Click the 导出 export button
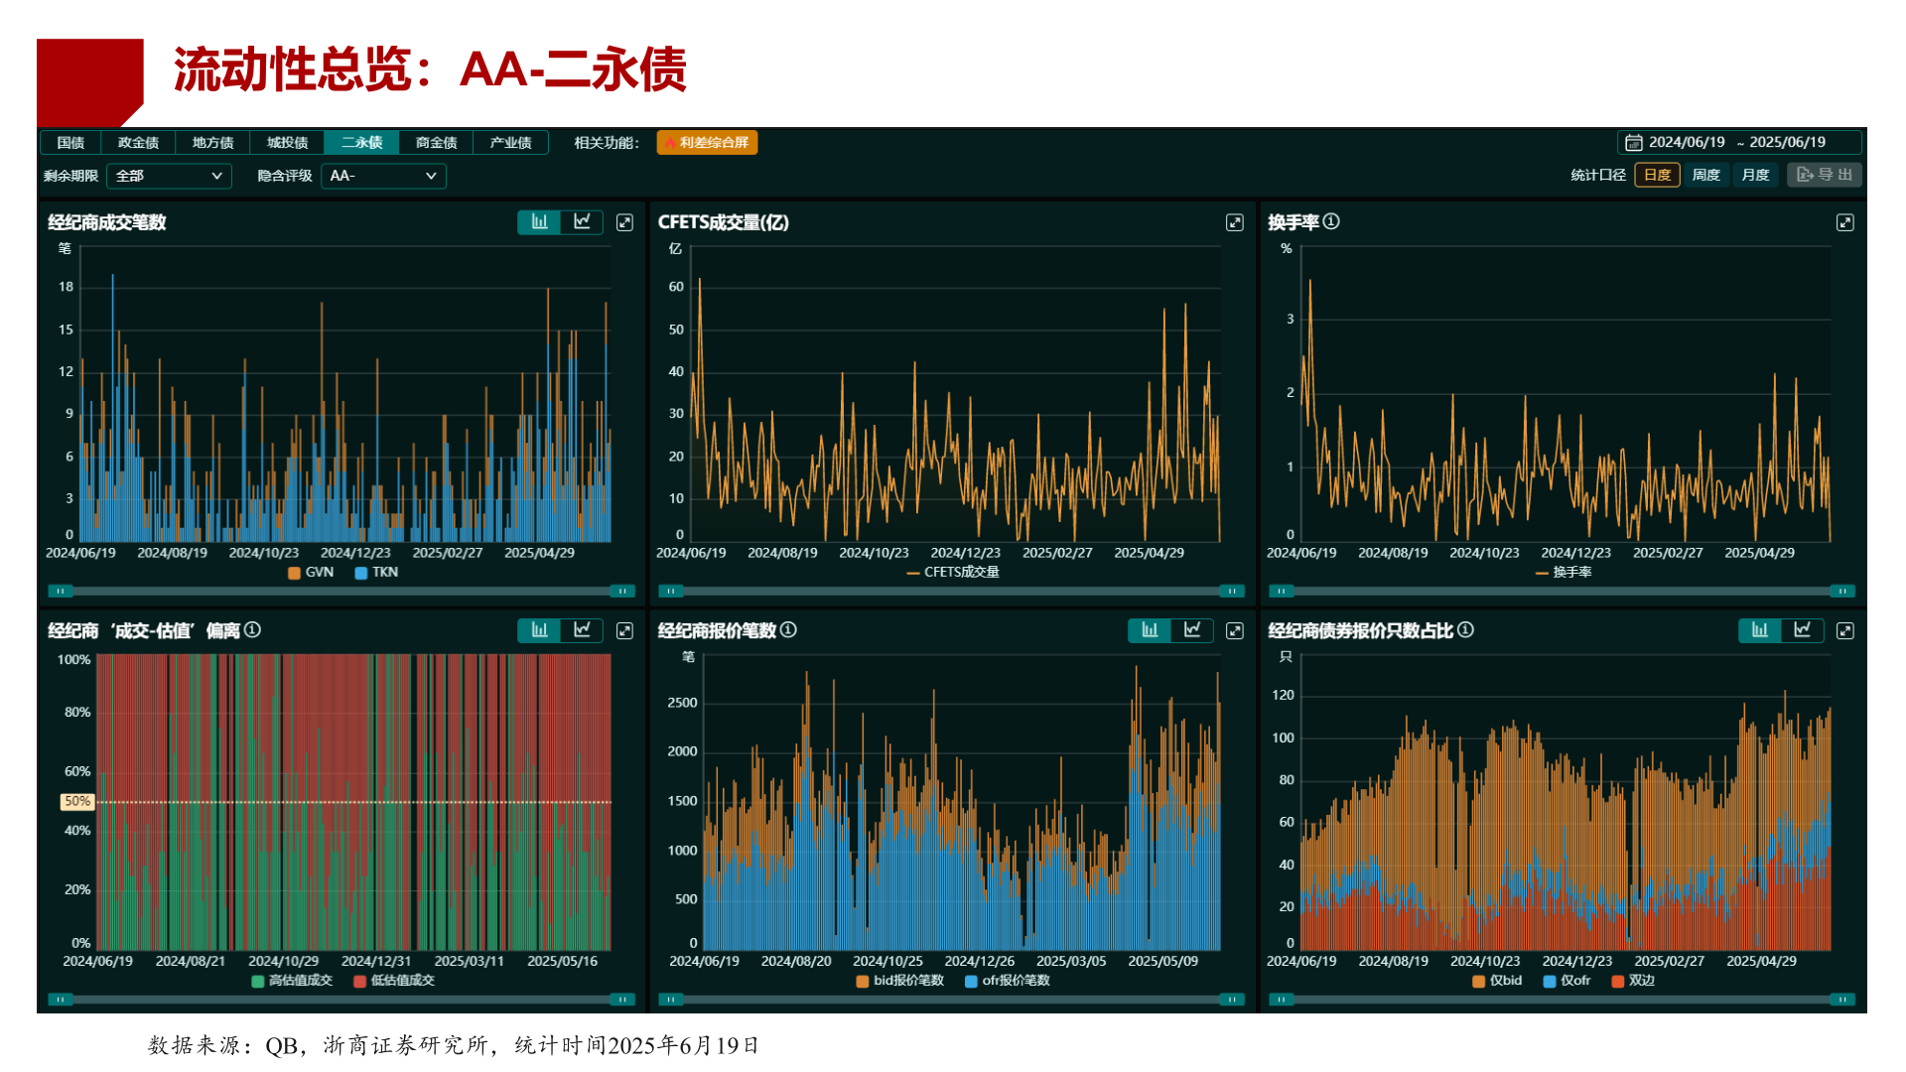This screenshot has height=1072, width=1906. [x=1825, y=175]
